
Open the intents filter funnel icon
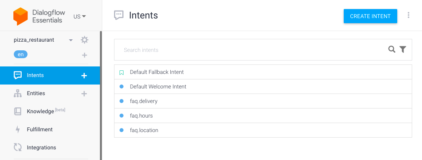(403, 49)
